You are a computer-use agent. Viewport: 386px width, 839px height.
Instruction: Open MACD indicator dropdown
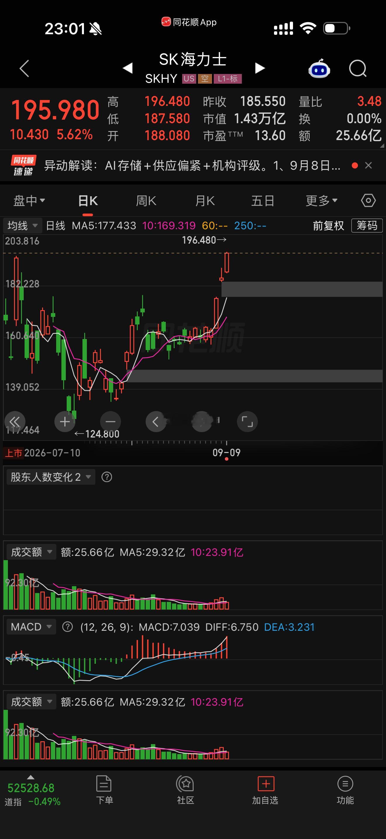pos(31,627)
